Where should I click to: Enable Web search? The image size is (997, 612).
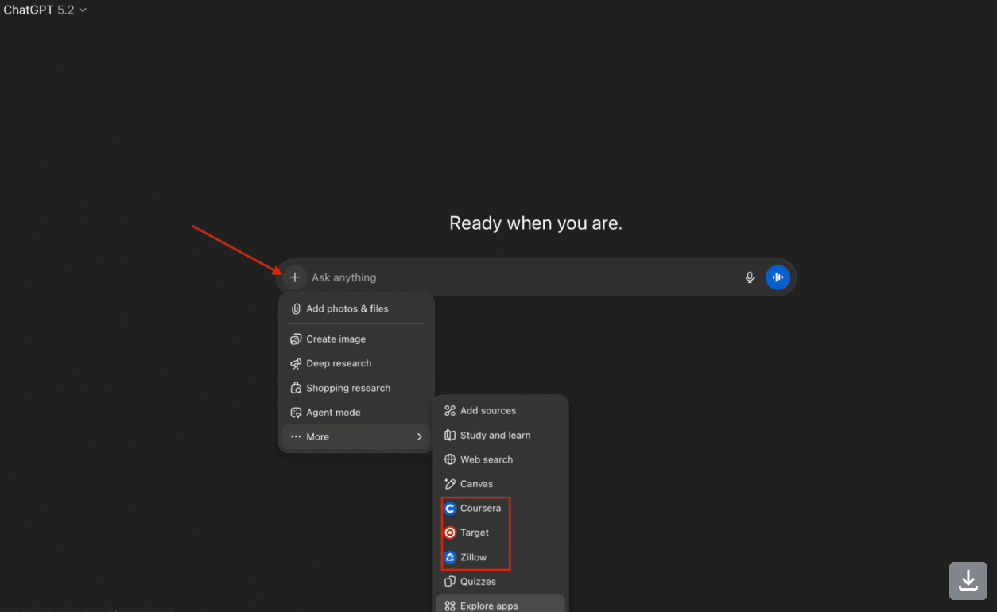(x=486, y=459)
